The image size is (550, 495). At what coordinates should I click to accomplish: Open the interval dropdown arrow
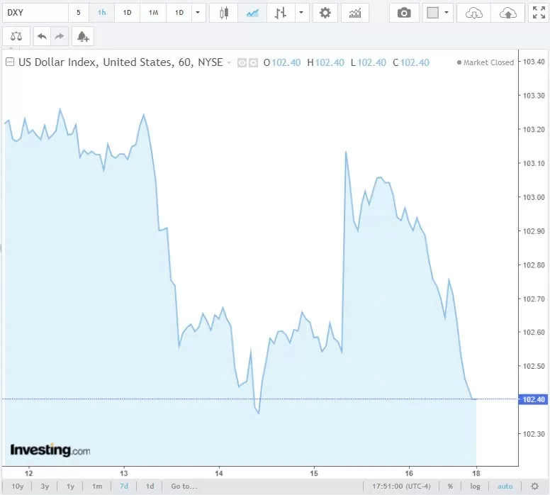tap(198, 13)
